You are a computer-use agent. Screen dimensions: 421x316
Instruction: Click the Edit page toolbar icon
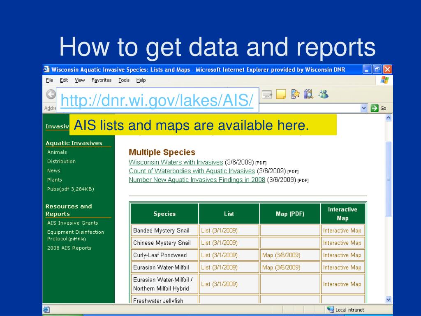pyautogui.click(x=266, y=94)
